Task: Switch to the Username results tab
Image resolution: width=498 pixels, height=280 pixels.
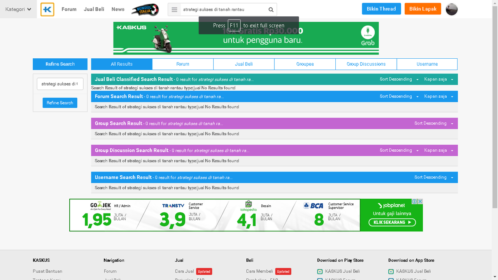Action: (427, 64)
